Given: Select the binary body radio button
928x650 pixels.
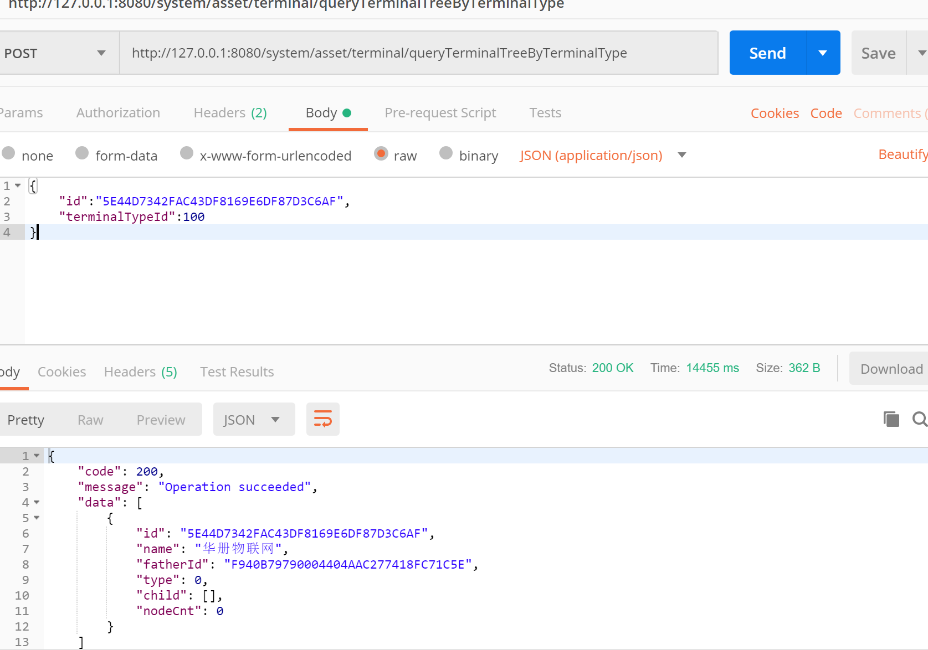Looking at the screenshot, I should click(x=445, y=153).
